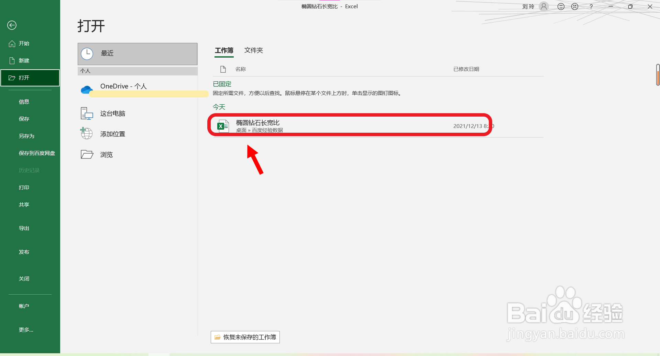This screenshot has width=660, height=356.
Task: Switch to the 文件夹 tab
Action: [x=253, y=50]
